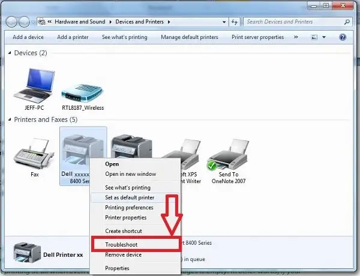Click Print server properties
Viewport: 360px width, 276px height.
[x=257, y=37]
